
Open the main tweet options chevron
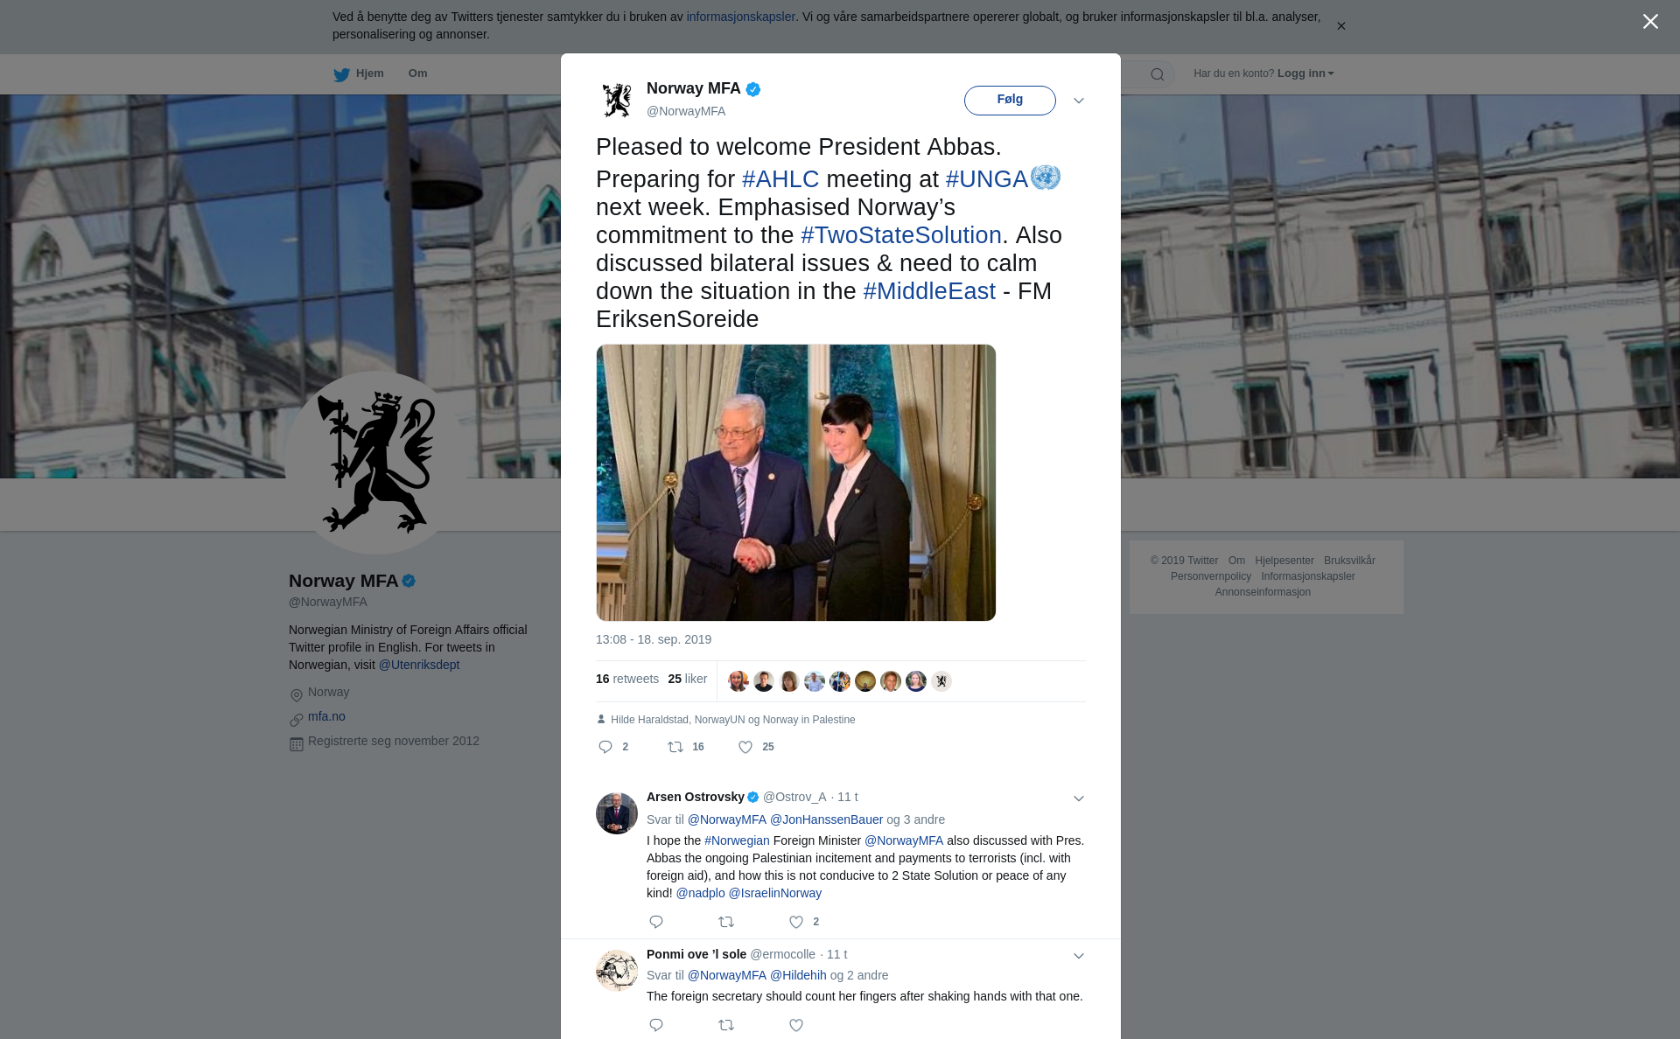click(1079, 101)
